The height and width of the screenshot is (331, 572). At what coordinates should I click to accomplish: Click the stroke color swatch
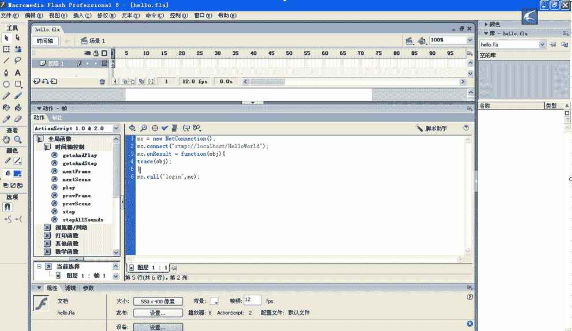coord(17,160)
